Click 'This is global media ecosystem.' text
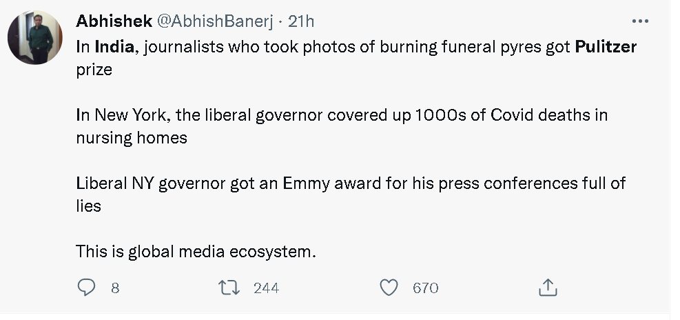This screenshot has width=680, height=320. 196,252
